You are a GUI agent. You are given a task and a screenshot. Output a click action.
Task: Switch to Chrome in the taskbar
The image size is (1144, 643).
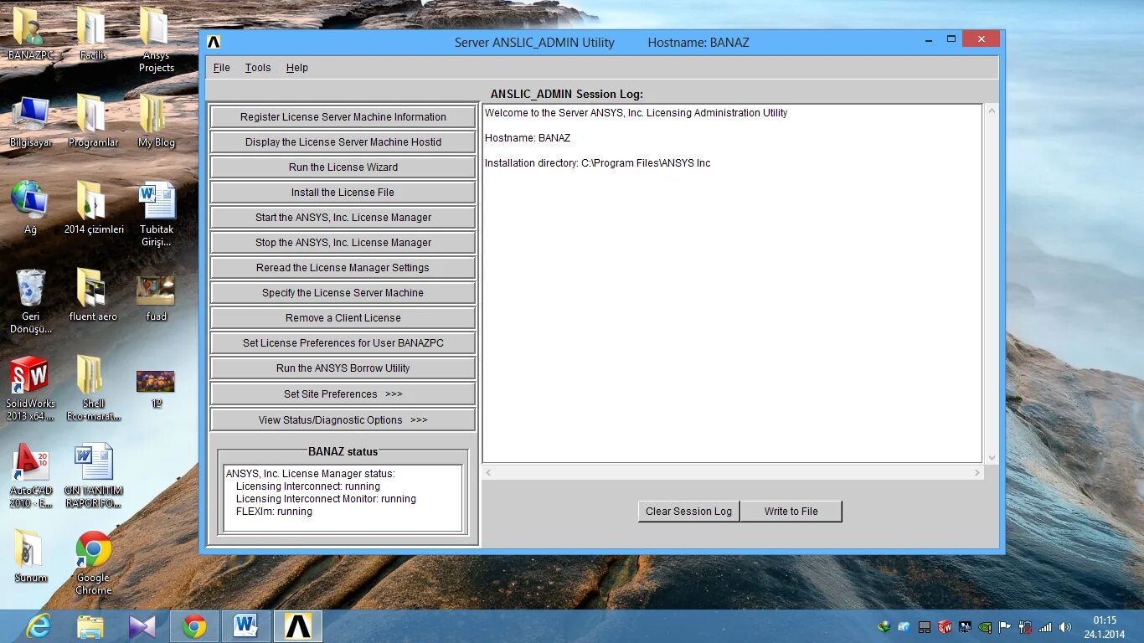tap(194, 626)
